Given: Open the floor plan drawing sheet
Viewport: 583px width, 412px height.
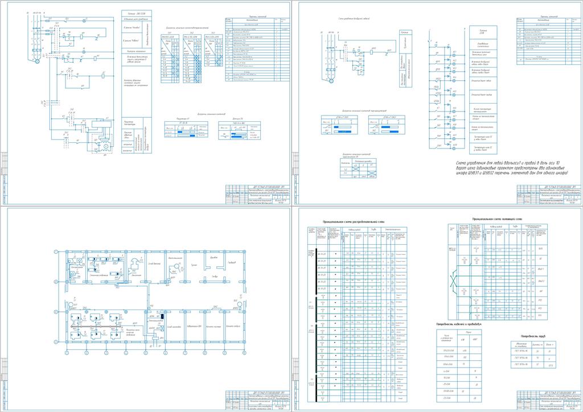Looking at the screenshot, I should click(x=145, y=309).
